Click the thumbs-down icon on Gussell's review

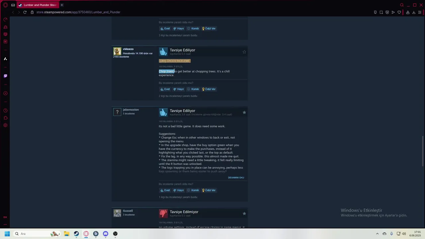click(x=163, y=213)
